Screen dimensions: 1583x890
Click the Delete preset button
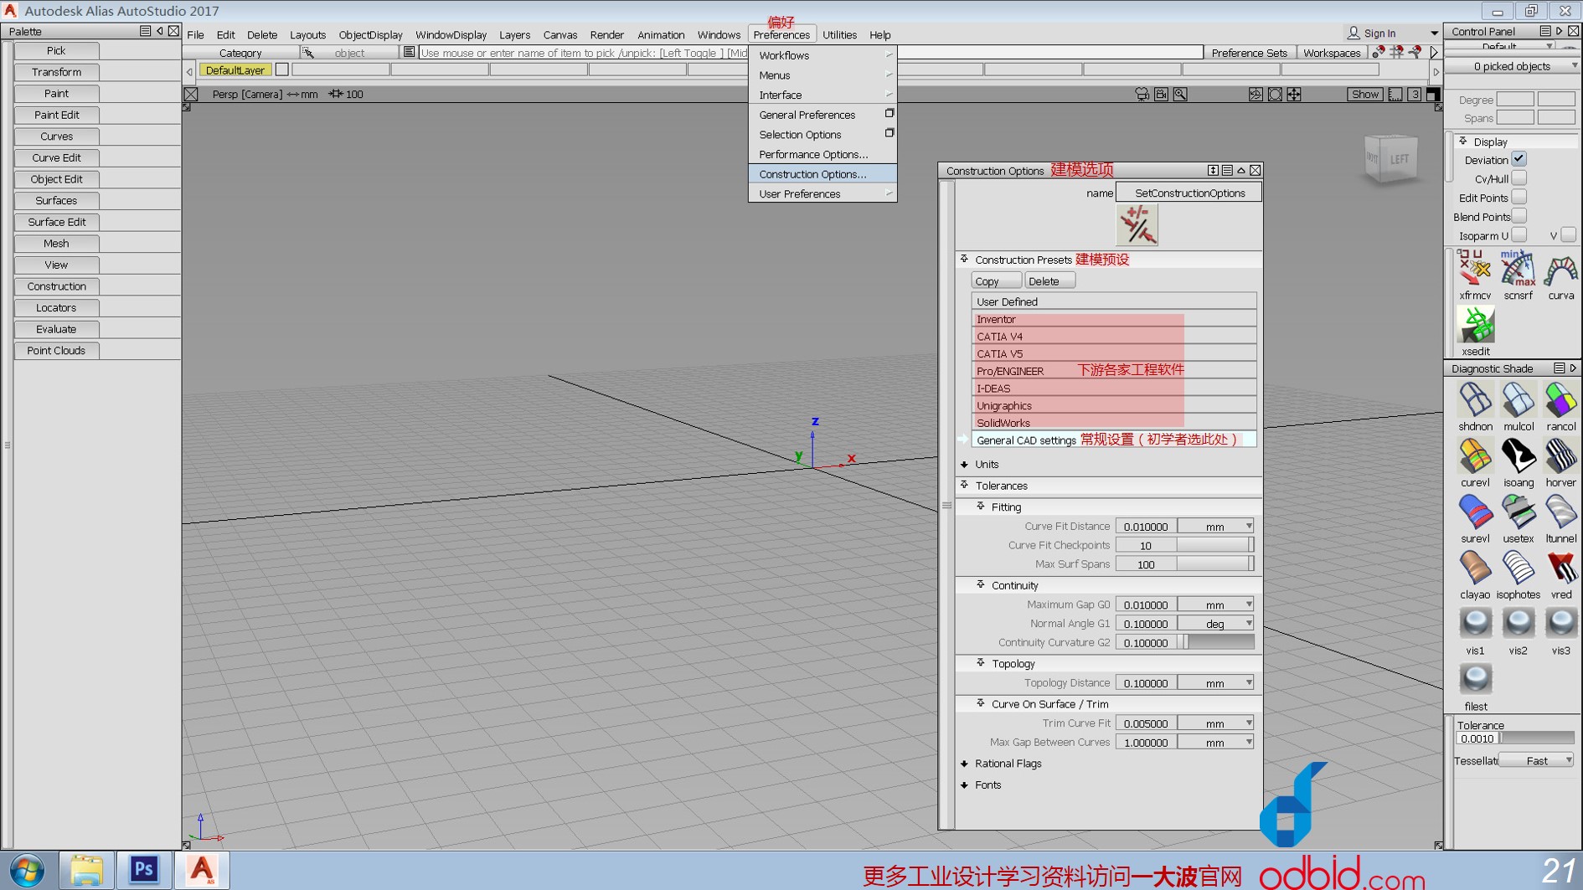click(x=1049, y=280)
